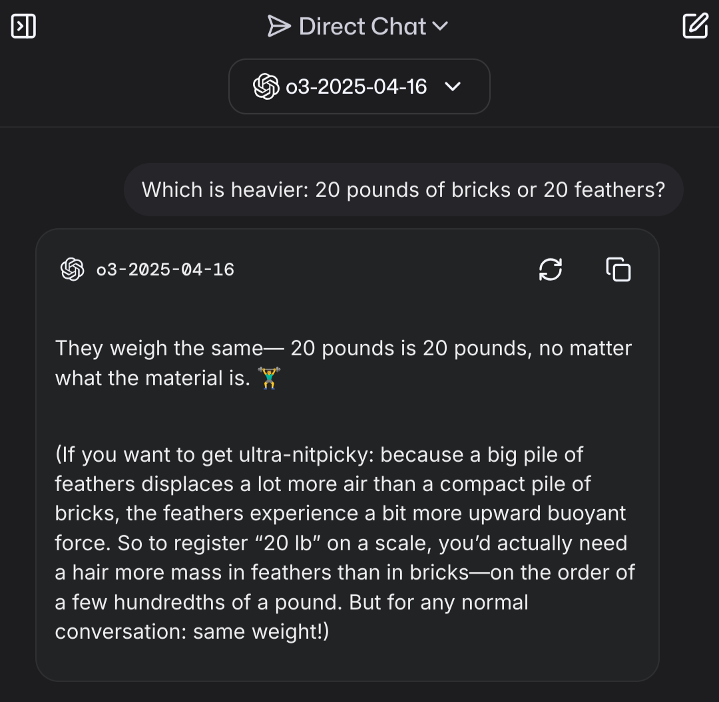The width and height of the screenshot is (719, 702).
Task: Open the model selector box
Action: (x=359, y=87)
